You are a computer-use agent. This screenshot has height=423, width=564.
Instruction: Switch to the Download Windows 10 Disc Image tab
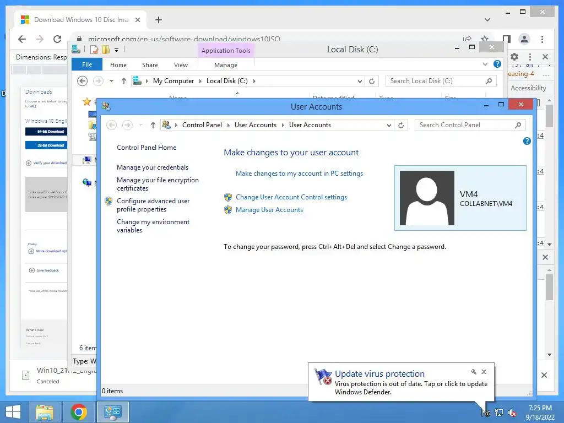point(82,20)
